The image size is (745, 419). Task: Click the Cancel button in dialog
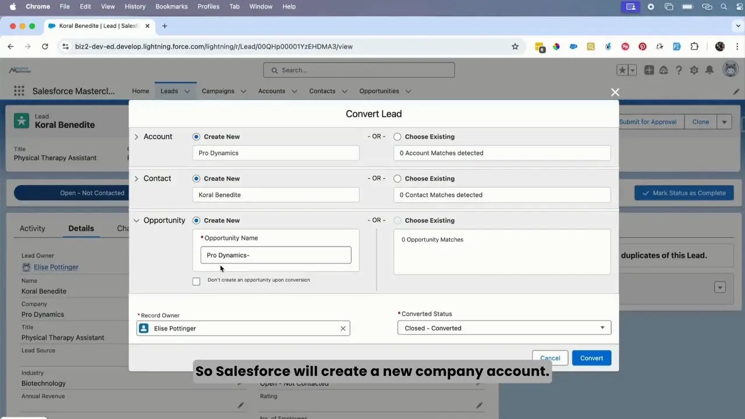550,358
